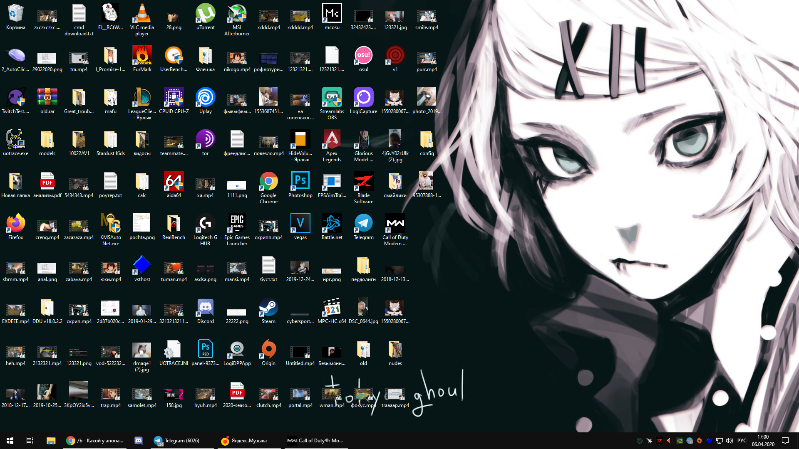Open the tor browser shortcut
Image resolution: width=799 pixels, height=449 pixels.
coord(205,143)
